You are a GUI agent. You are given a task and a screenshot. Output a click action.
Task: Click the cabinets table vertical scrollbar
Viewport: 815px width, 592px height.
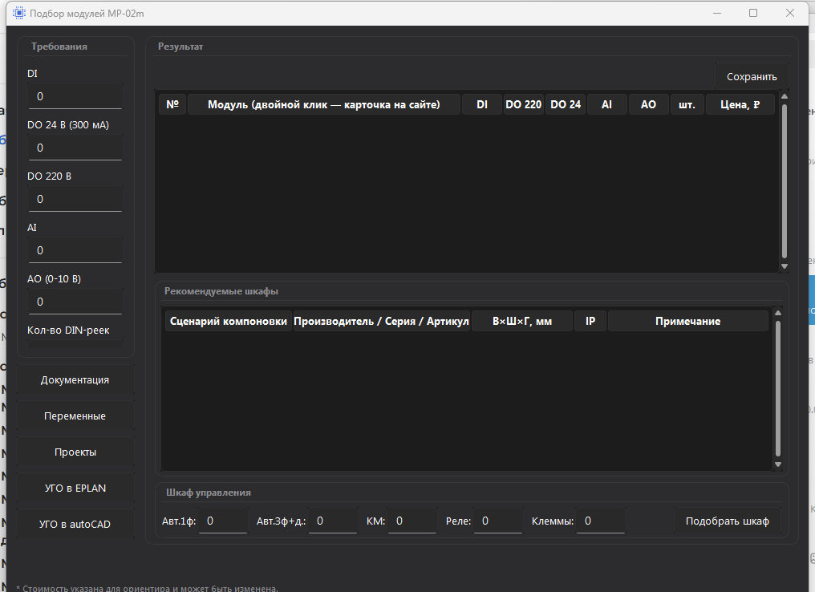coord(778,389)
